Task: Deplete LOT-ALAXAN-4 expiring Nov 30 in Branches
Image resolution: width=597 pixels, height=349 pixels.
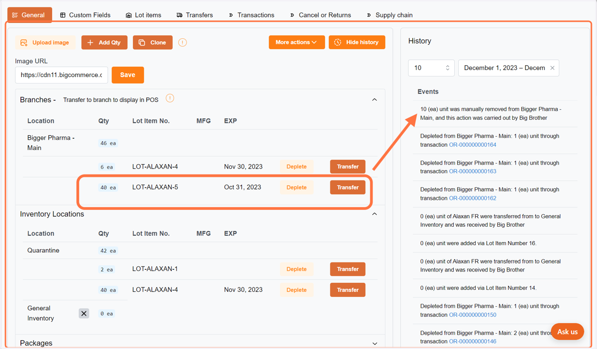Action: 297,167
